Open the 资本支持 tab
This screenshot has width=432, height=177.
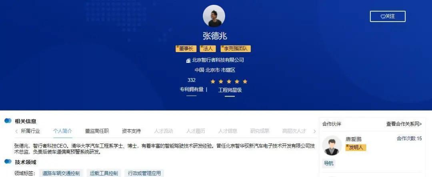point(132,131)
